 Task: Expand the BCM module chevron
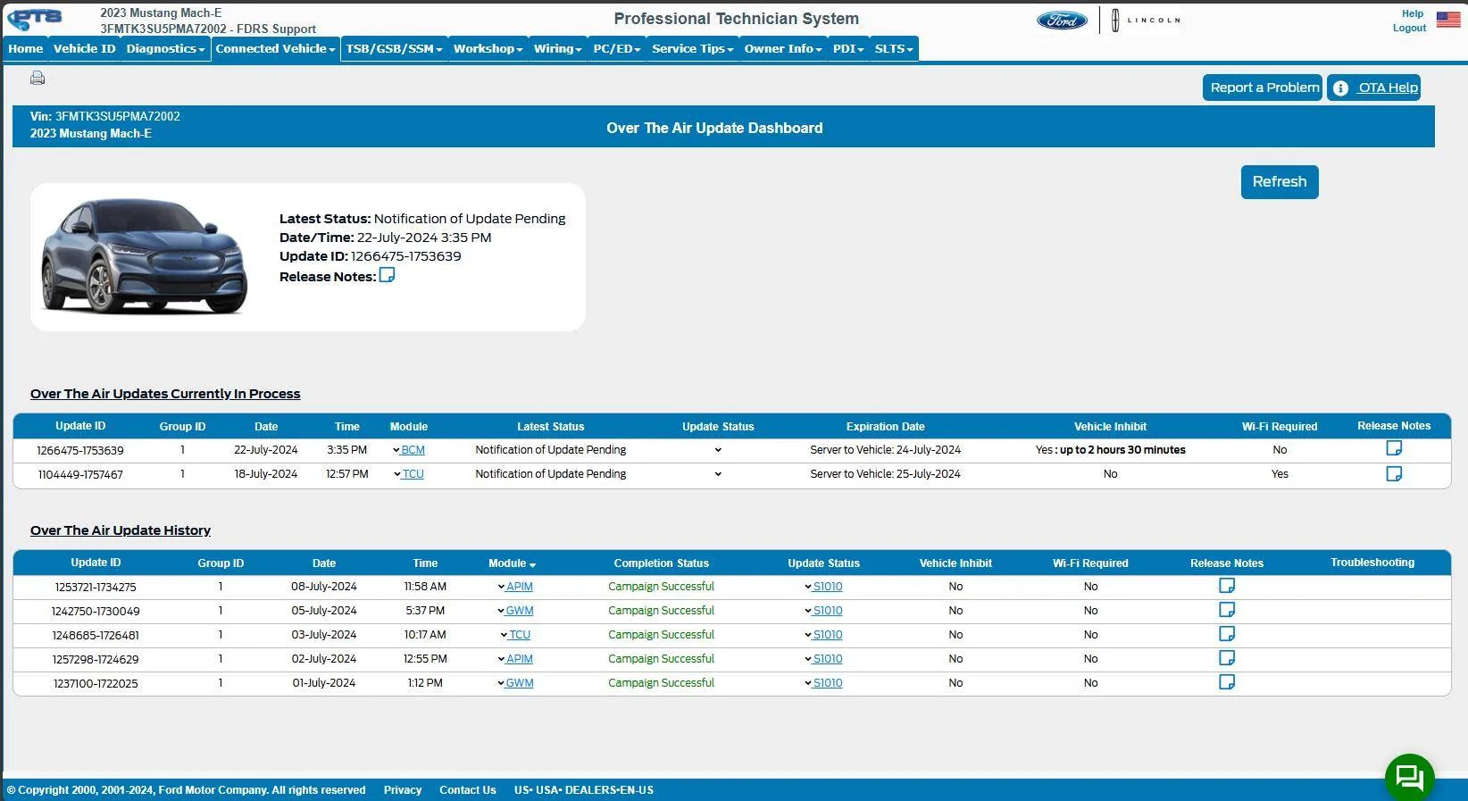coord(396,450)
